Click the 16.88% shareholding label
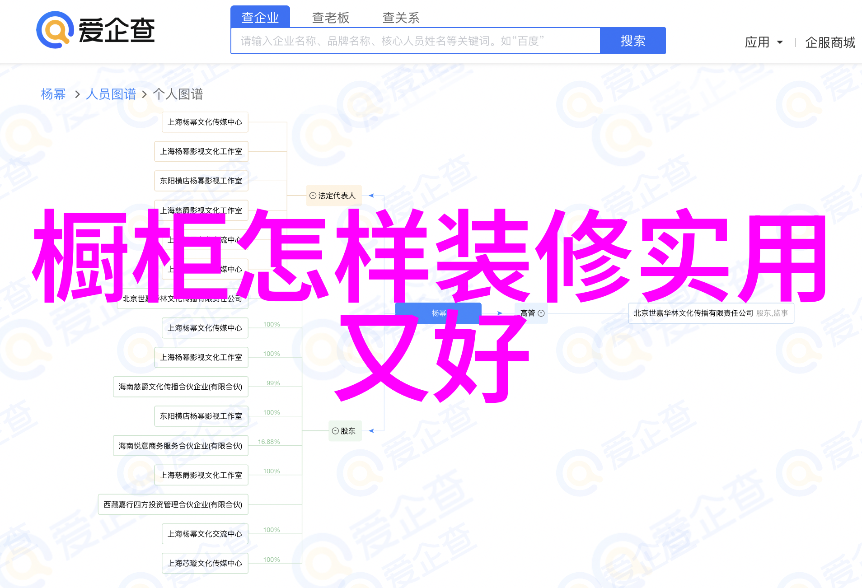 (269, 442)
